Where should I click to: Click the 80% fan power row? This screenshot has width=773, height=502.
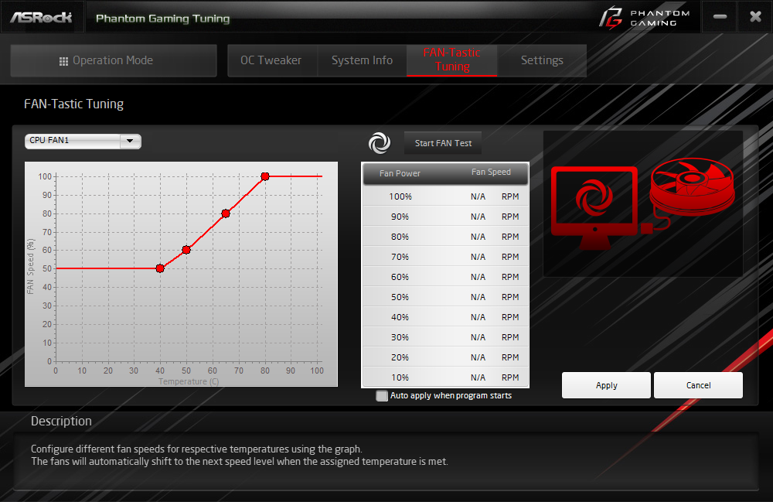446,237
